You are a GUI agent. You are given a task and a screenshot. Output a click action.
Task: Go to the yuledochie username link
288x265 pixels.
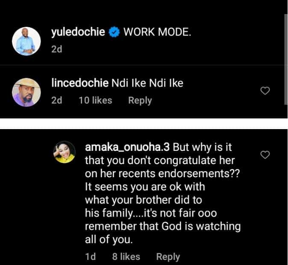click(78, 32)
